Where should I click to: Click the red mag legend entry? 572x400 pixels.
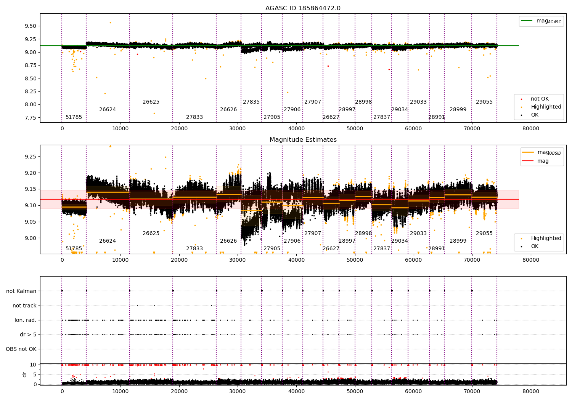(535, 161)
